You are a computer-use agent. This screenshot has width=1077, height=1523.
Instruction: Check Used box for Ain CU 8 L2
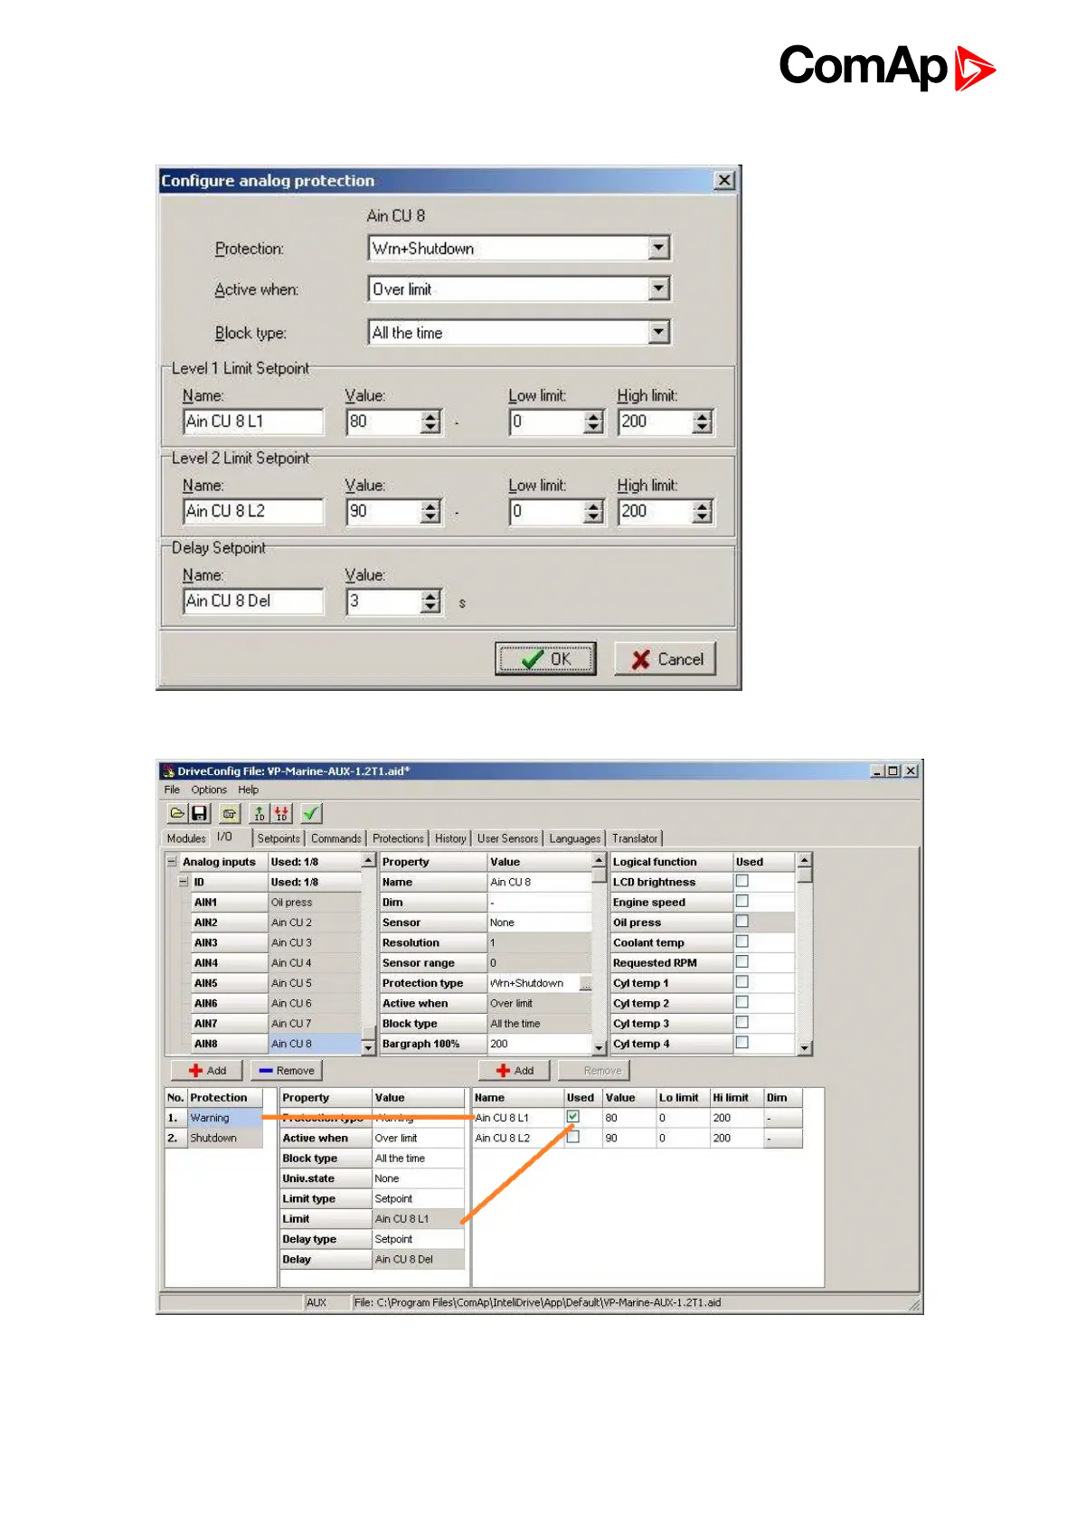[x=572, y=1137]
